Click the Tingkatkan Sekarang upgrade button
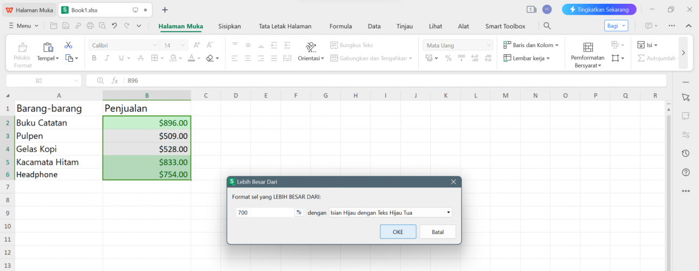This screenshot has height=271, width=699. tap(599, 9)
